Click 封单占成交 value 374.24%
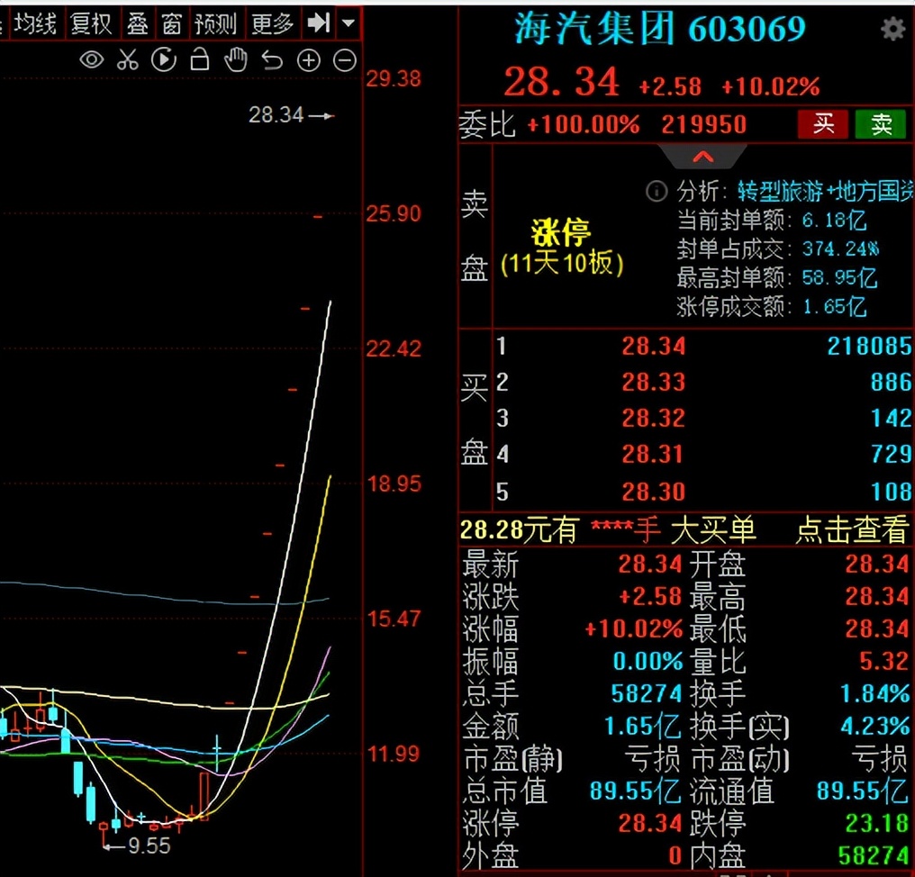The height and width of the screenshot is (877, 915). pos(840,249)
